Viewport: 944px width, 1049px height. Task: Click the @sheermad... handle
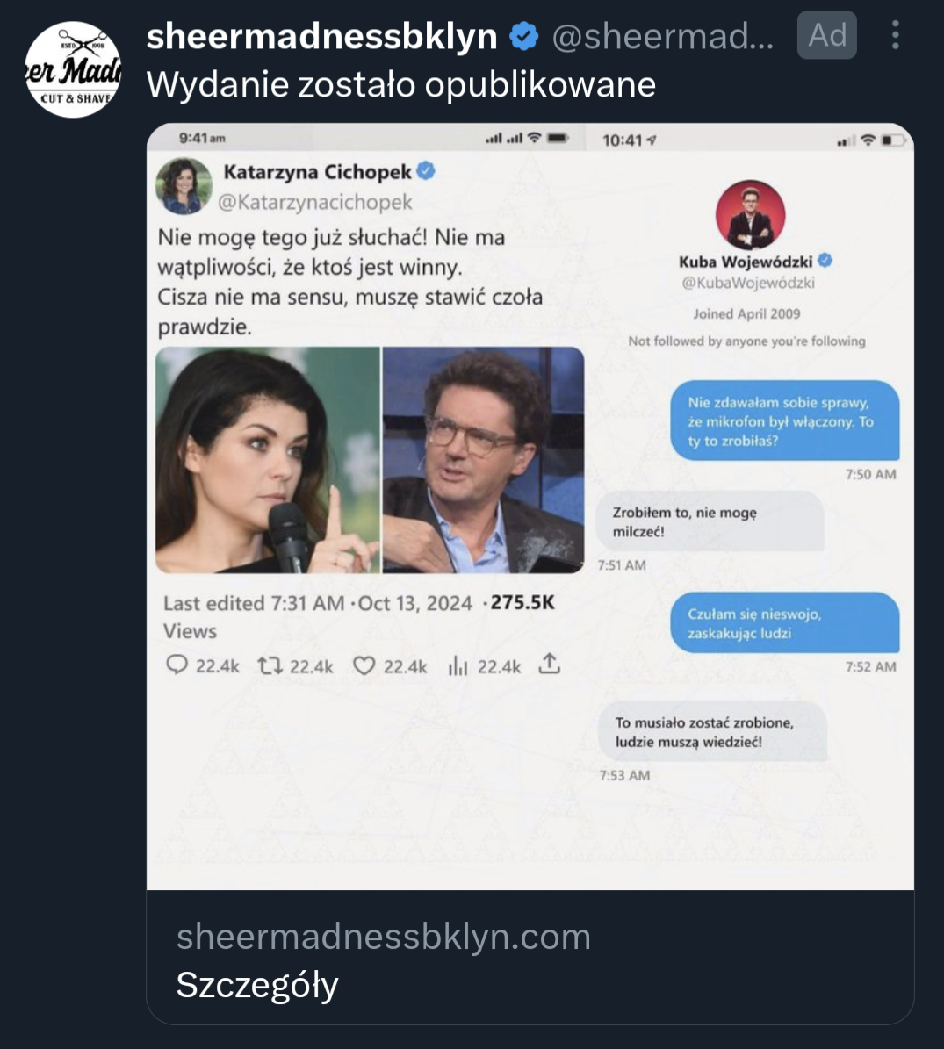click(662, 36)
